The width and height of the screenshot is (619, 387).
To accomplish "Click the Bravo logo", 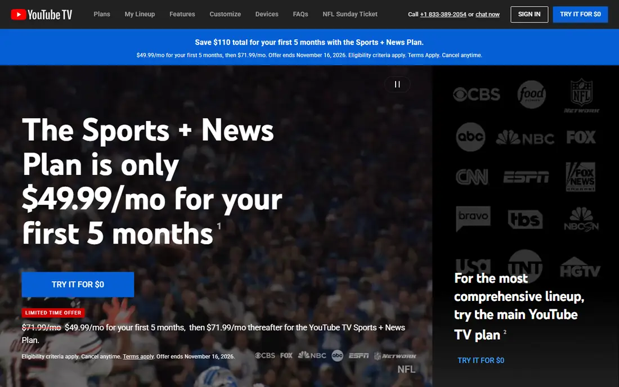I will [473, 218].
